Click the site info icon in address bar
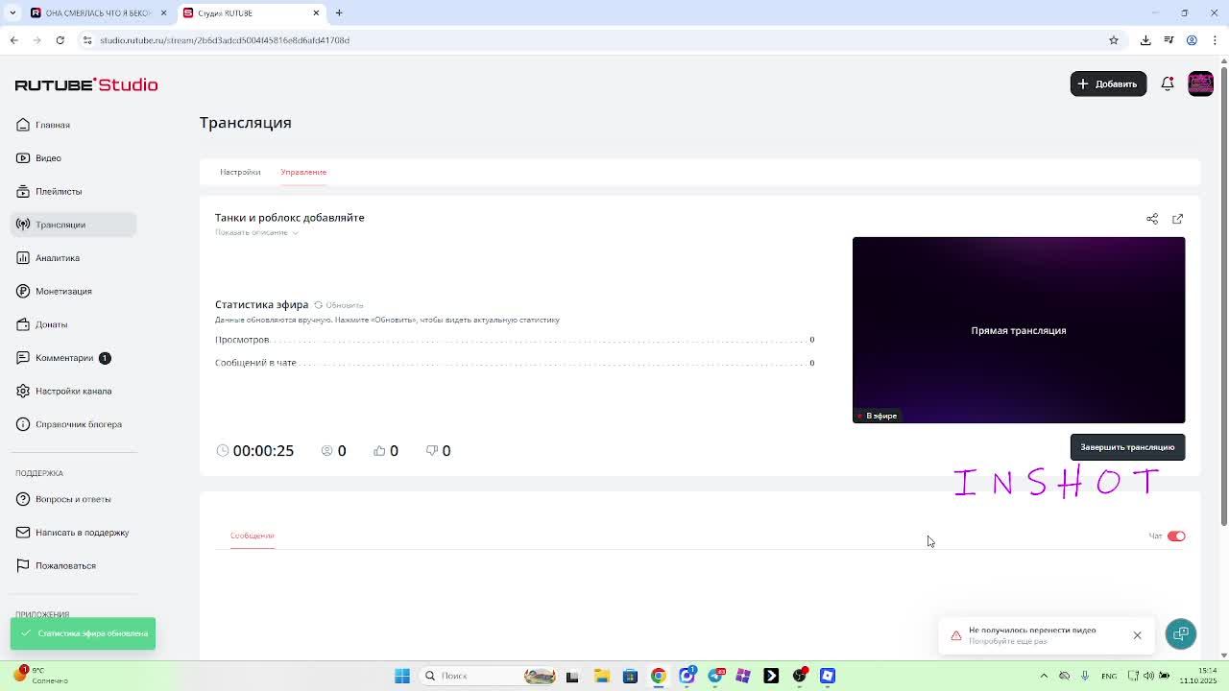Viewport: 1229px width, 691px height. point(87,40)
